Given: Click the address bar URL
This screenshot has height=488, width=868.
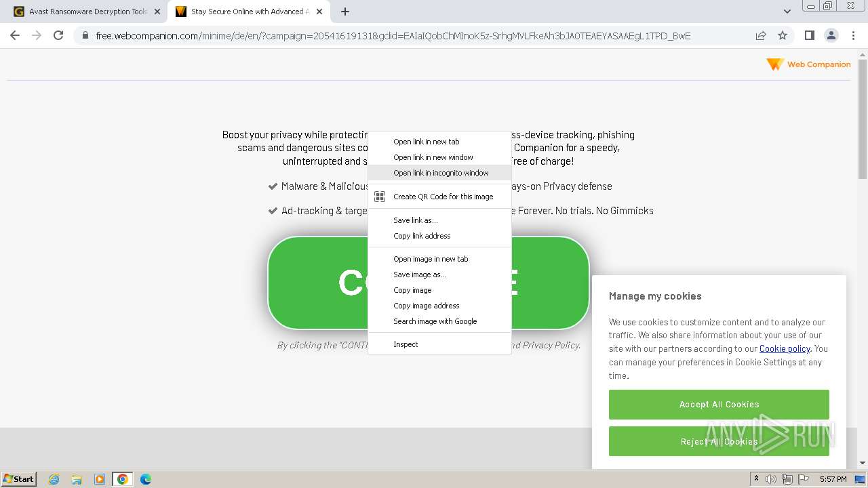Looking at the screenshot, I should click(x=393, y=36).
